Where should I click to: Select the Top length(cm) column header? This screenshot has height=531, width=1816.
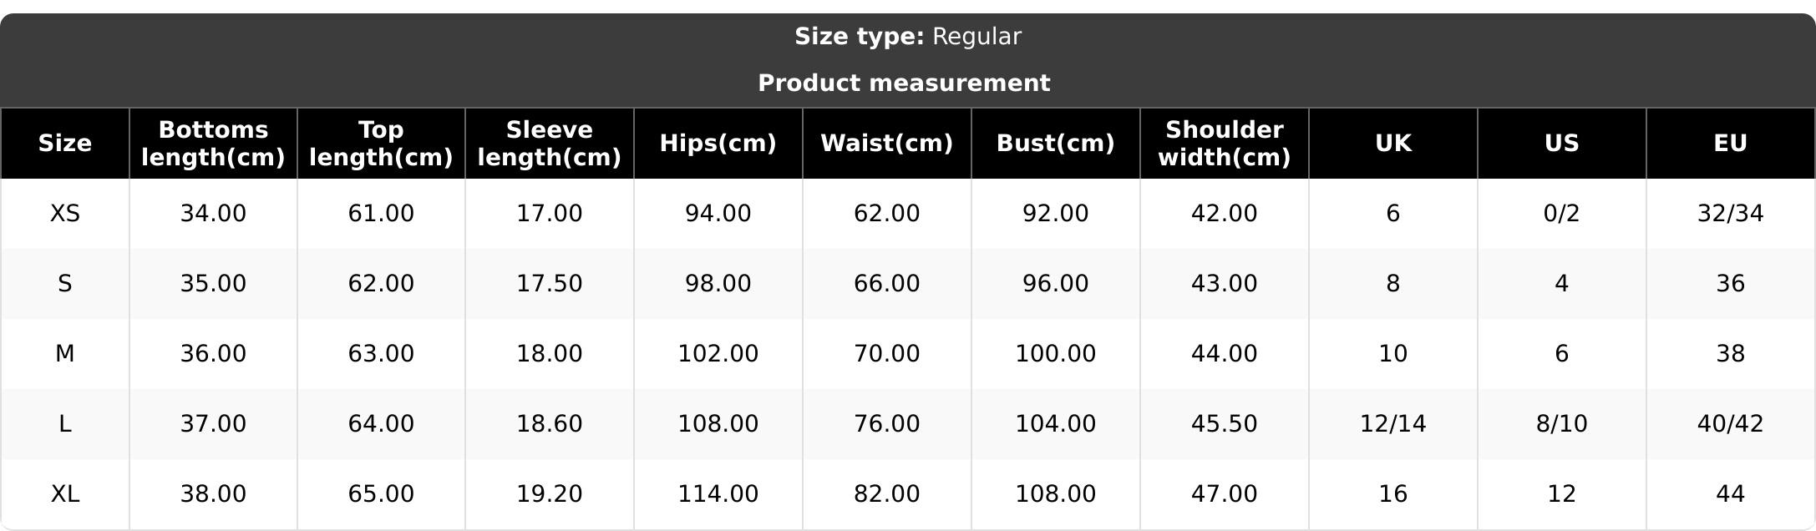[x=381, y=144]
